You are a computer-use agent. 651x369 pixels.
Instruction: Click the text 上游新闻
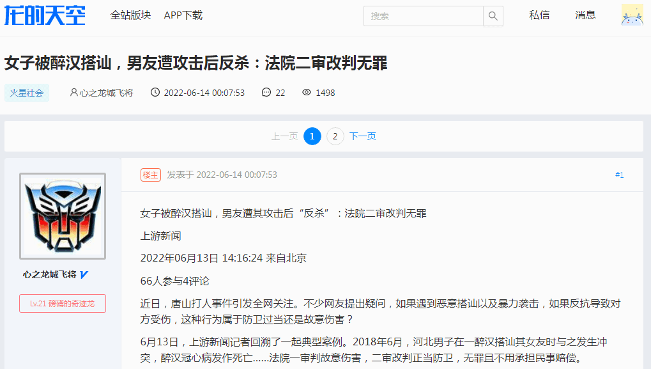pos(161,235)
